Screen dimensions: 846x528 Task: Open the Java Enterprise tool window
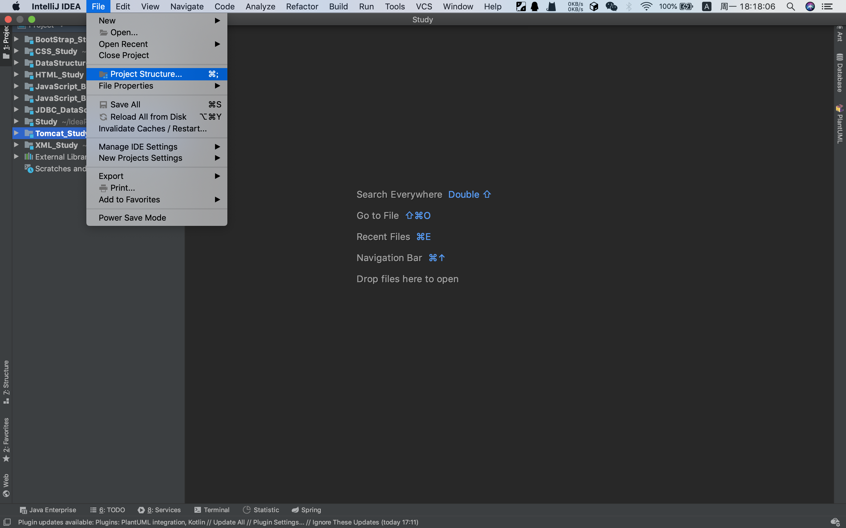pyautogui.click(x=48, y=510)
